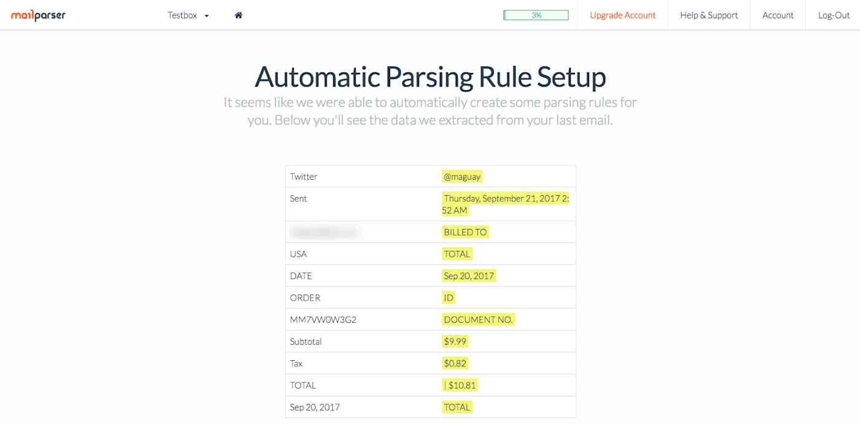The height and width of the screenshot is (424, 860).
Task: Select the highlighted Sent timestamp value
Action: click(506, 204)
